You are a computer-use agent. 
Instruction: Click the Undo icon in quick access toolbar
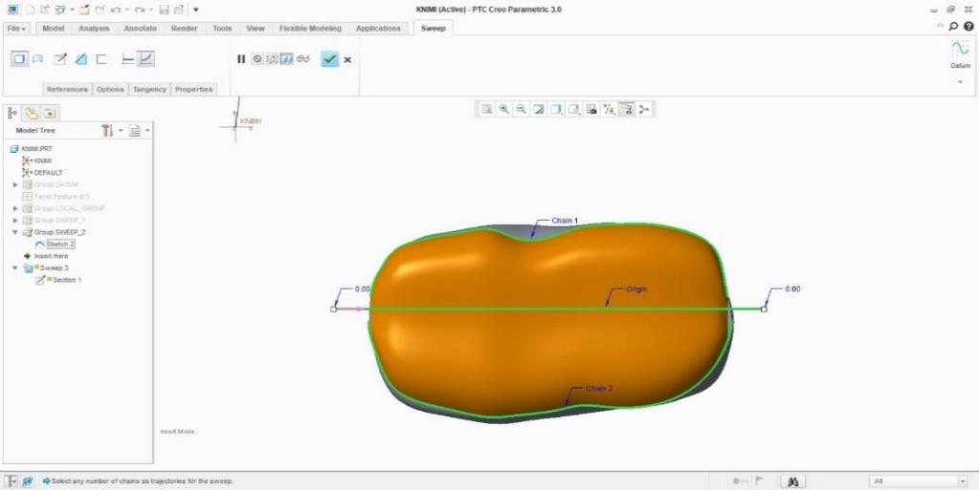(116, 10)
